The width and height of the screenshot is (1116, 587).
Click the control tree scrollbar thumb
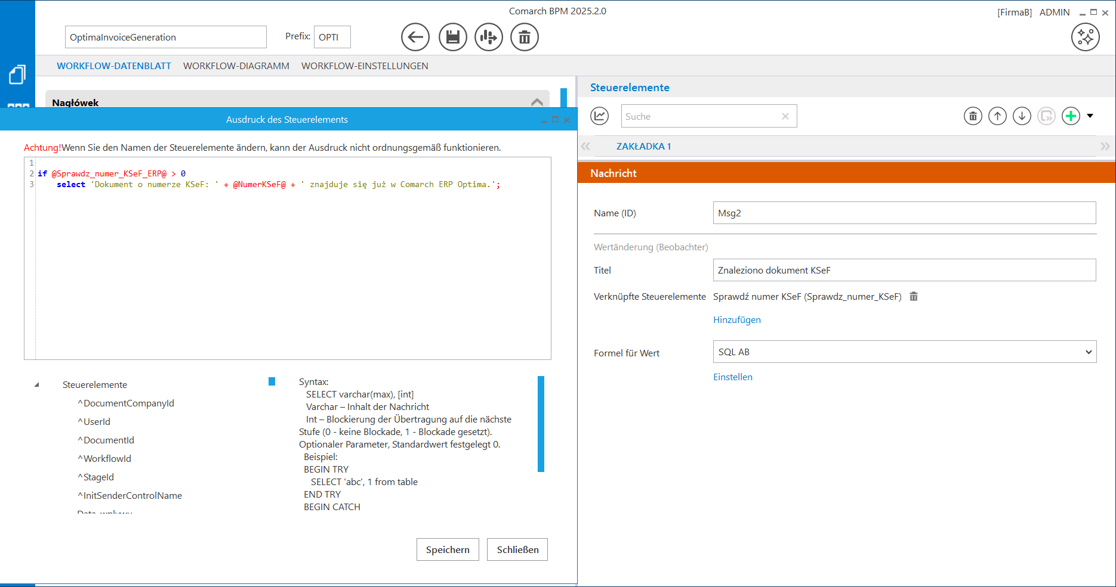[x=272, y=381]
